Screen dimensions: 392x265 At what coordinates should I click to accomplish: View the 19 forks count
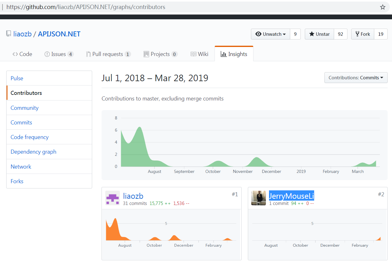[x=381, y=34]
